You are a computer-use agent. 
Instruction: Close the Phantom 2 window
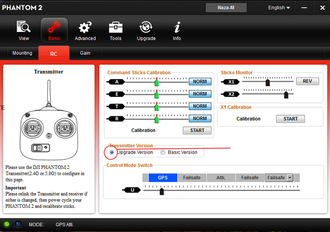322,8
